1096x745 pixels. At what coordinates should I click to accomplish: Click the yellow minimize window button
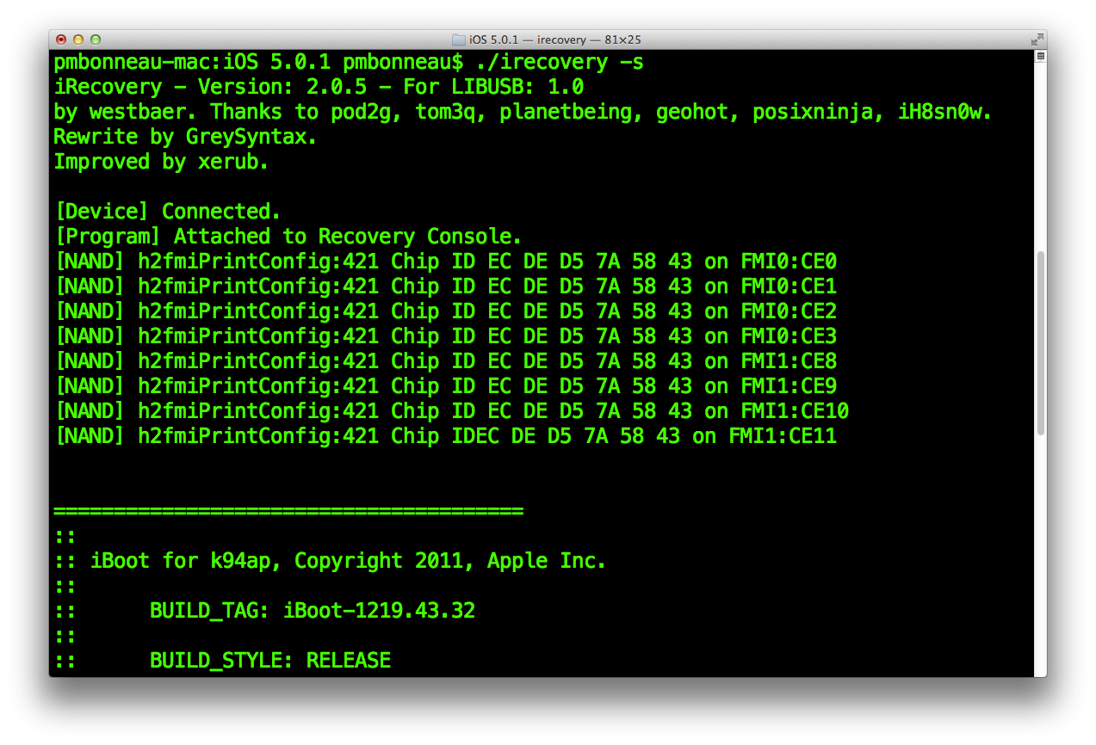click(x=78, y=40)
